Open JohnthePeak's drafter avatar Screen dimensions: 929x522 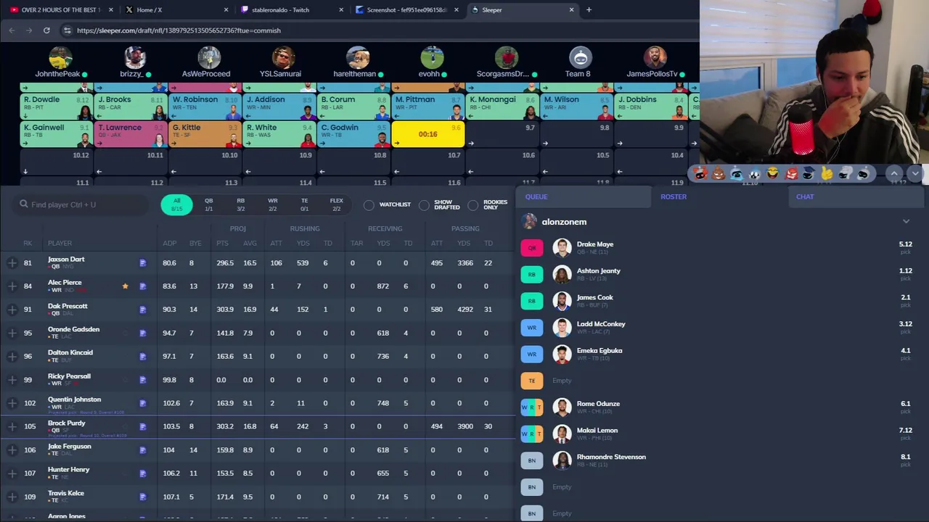click(x=60, y=57)
